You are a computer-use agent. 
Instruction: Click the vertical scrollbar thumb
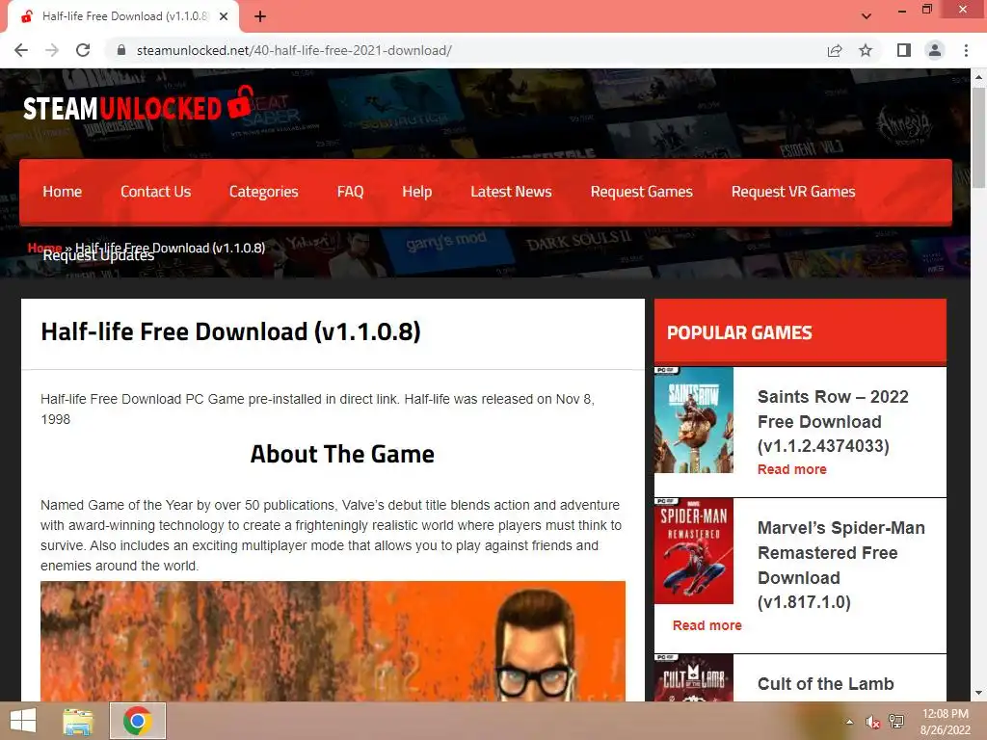(x=978, y=137)
